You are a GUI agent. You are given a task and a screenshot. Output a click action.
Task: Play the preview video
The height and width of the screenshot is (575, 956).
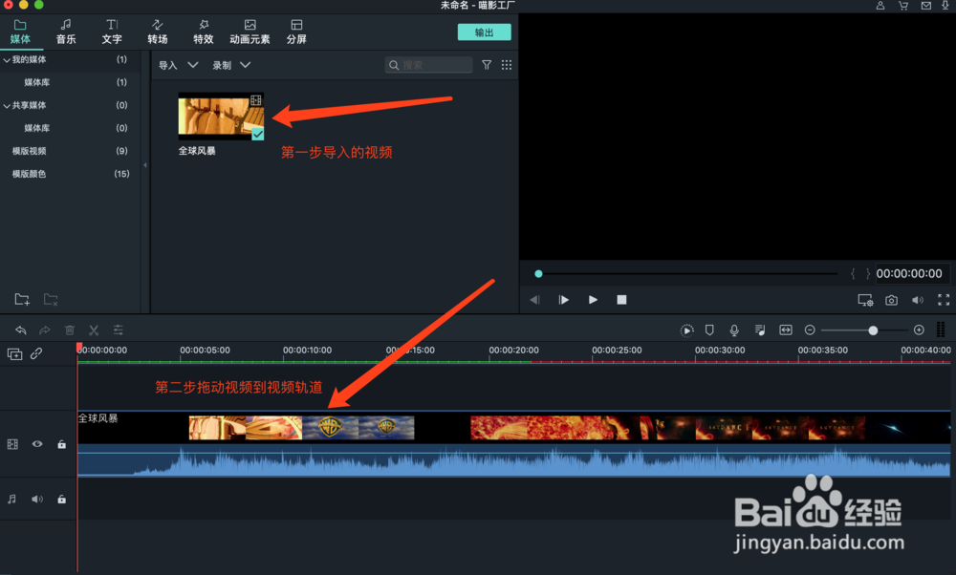(593, 300)
